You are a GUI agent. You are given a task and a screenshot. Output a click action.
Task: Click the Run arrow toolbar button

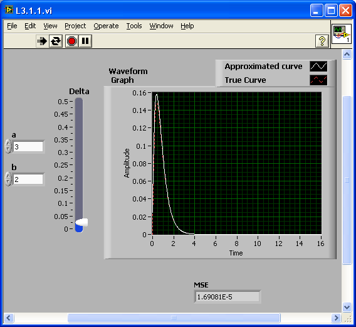[x=42, y=41]
